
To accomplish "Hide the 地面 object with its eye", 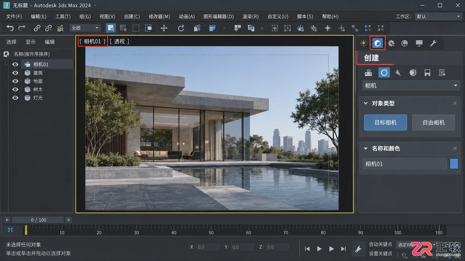I will pos(15,81).
